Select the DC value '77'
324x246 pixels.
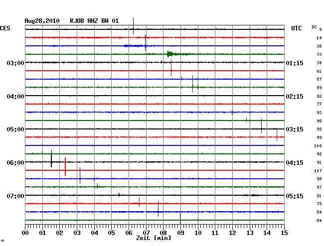(x=319, y=104)
